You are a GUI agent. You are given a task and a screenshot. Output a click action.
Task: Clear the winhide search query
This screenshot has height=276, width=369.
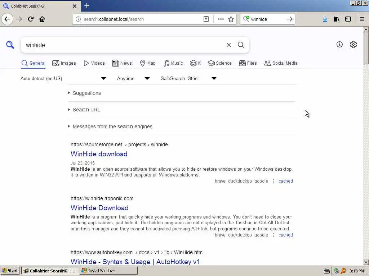pyautogui.click(x=228, y=45)
